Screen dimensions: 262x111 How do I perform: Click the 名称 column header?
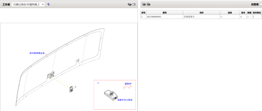(x=201, y=13)
